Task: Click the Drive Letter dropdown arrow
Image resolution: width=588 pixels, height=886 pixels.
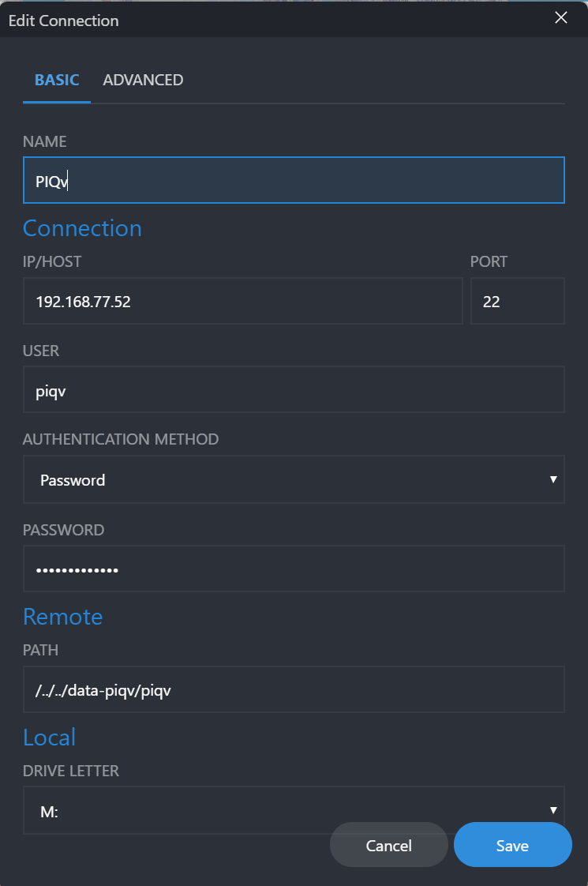Action: (553, 809)
